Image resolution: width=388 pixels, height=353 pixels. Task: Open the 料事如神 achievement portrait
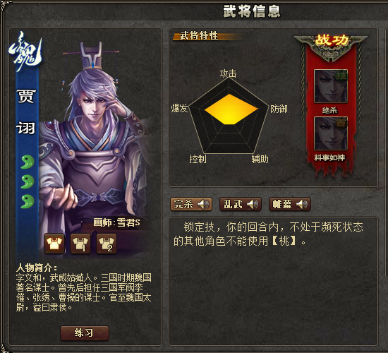(331, 133)
